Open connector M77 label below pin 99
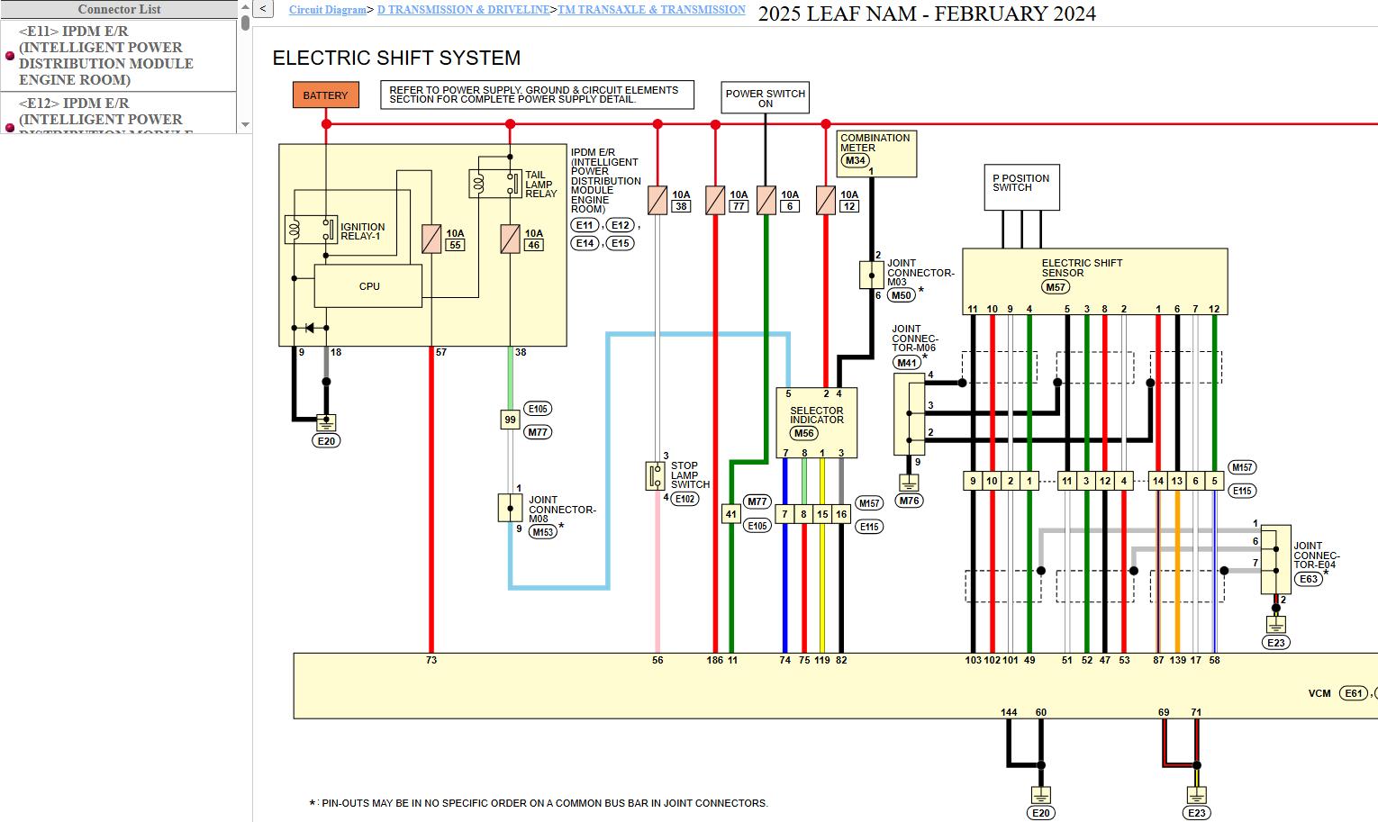The width and height of the screenshot is (1378, 822). click(x=538, y=432)
